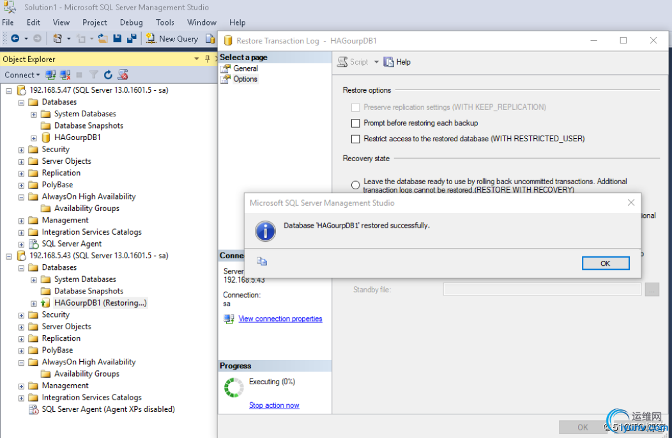The height and width of the screenshot is (438, 672).
Task: Click the Standby file browse button
Action: pos(652,290)
